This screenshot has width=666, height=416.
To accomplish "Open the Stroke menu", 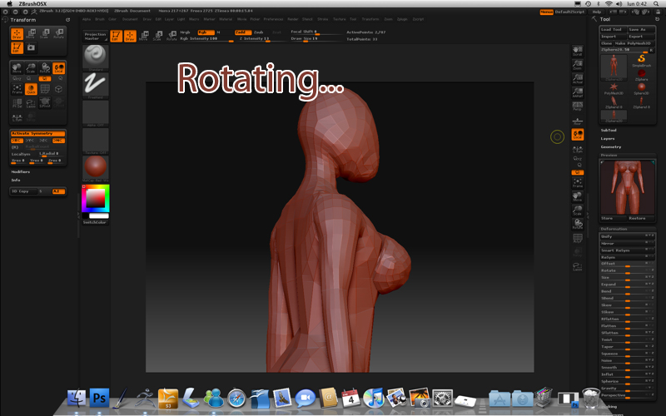I will 323,19.
